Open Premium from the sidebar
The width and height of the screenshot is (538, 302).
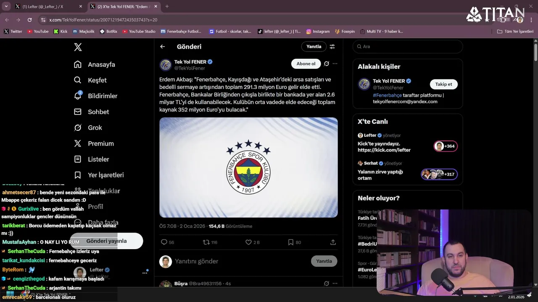(x=94, y=143)
